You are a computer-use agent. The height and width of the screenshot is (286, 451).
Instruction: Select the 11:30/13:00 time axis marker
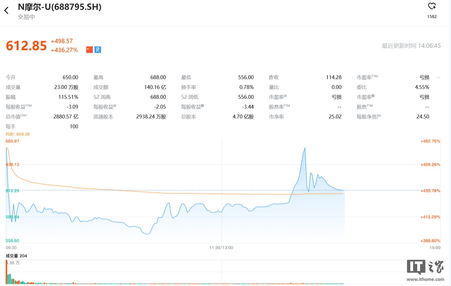pyautogui.click(x=221, y=248)
